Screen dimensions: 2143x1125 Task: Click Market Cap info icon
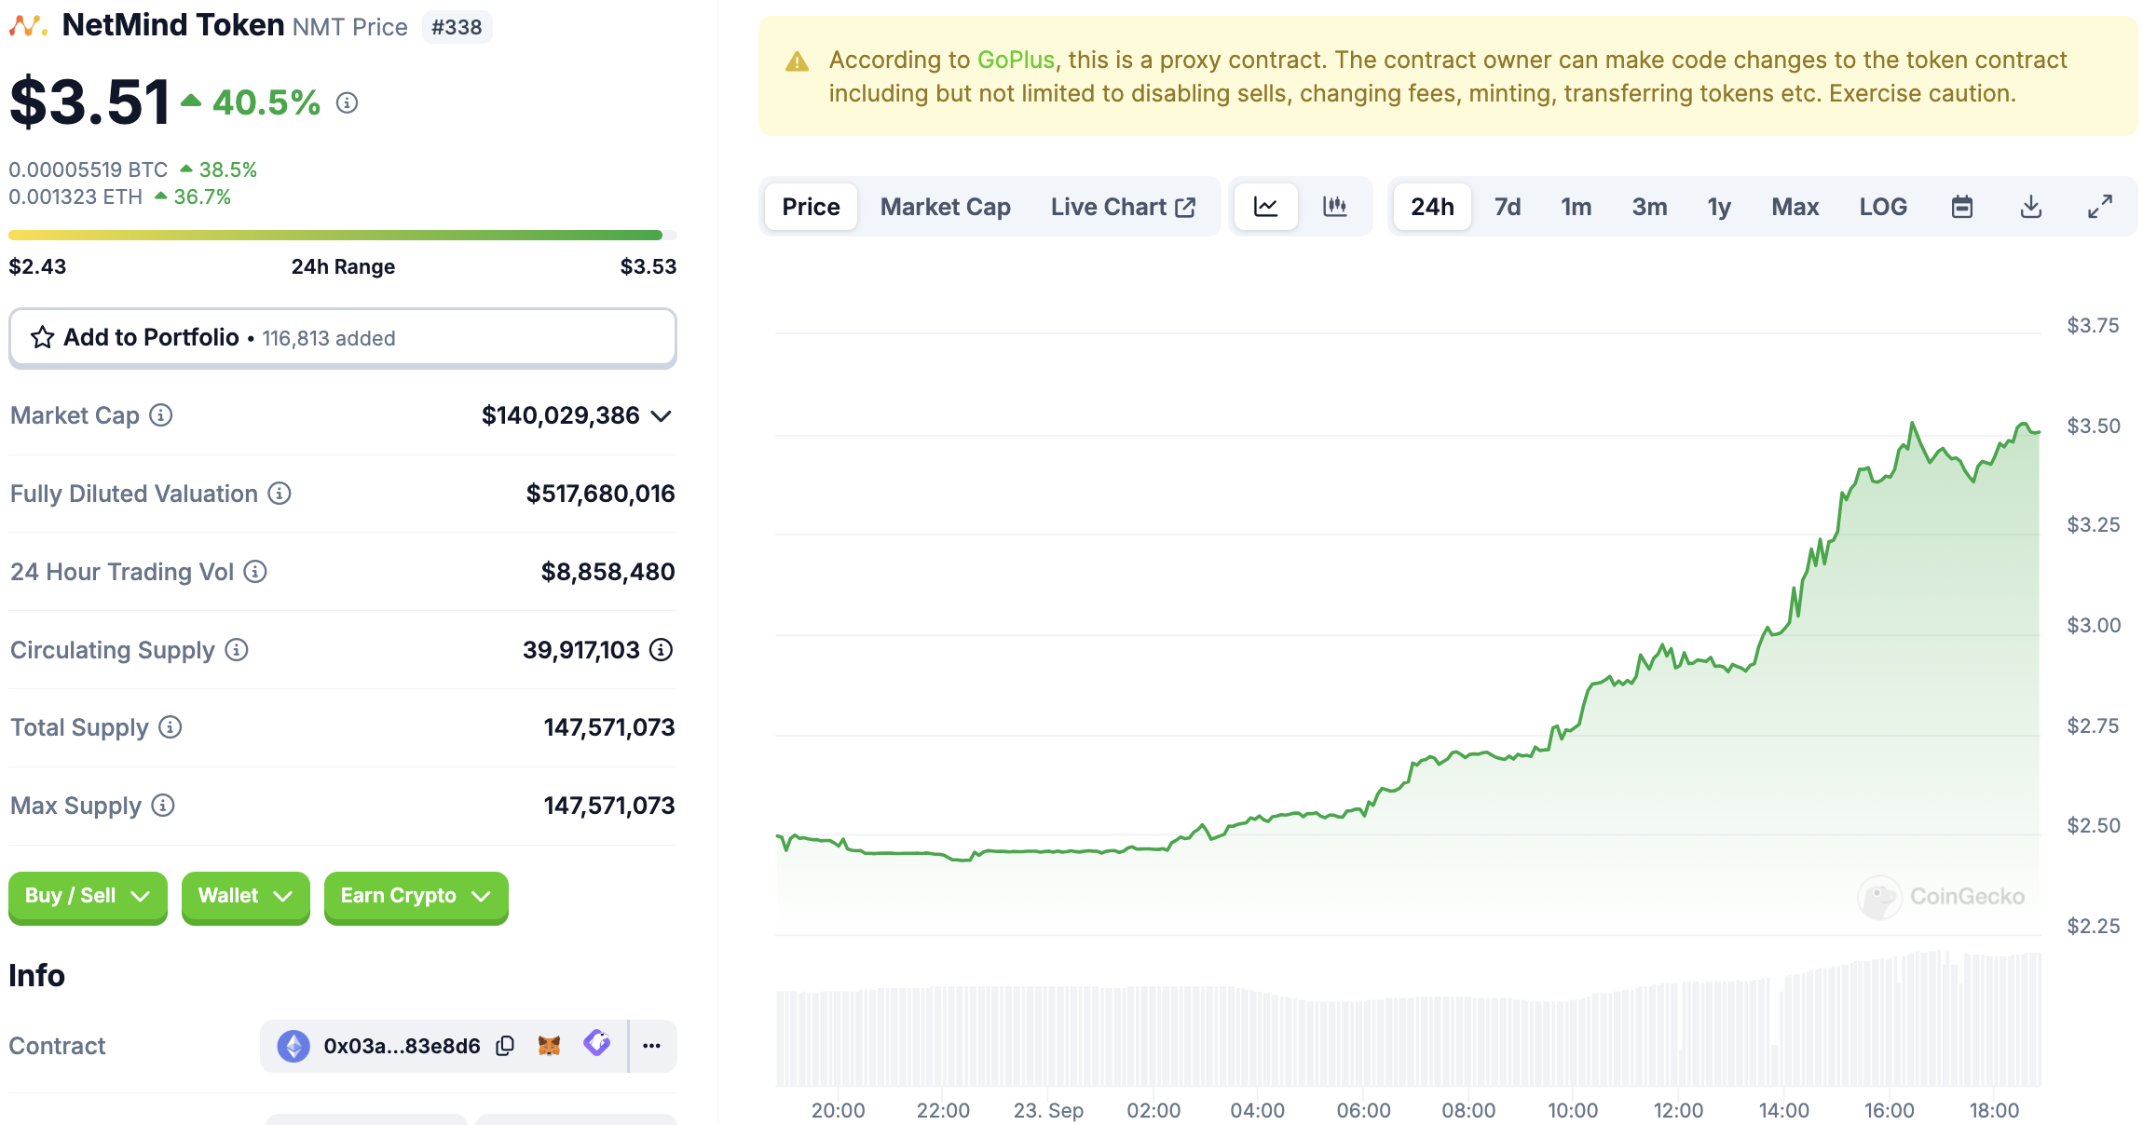click(x=161, y=415)
